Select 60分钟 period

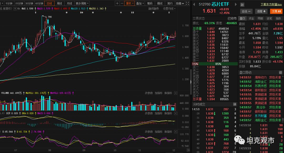click(x=39, y=3)
